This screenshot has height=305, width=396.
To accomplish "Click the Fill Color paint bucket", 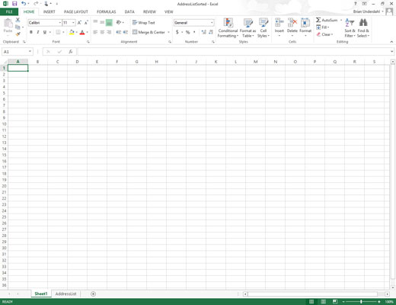I will coord(72,32).
